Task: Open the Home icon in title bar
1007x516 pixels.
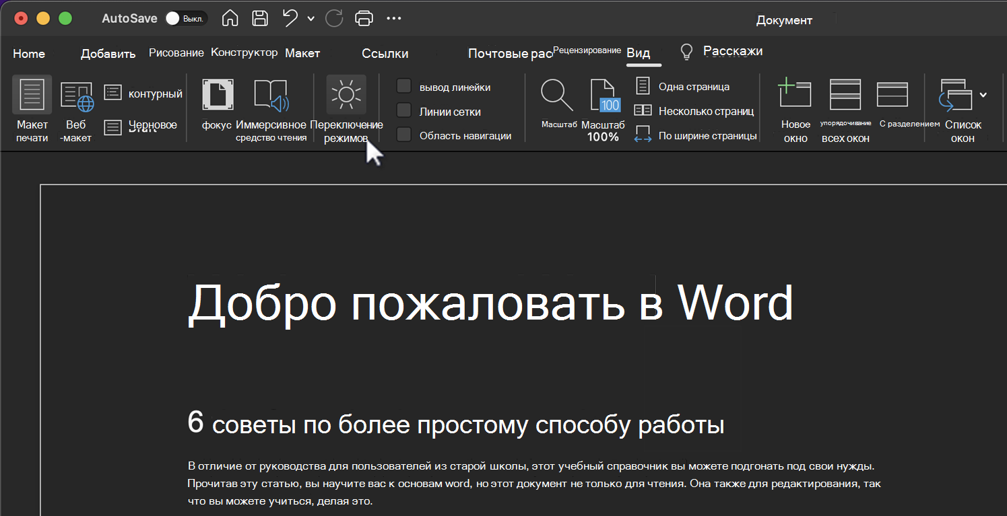Action: coord(230,18)
